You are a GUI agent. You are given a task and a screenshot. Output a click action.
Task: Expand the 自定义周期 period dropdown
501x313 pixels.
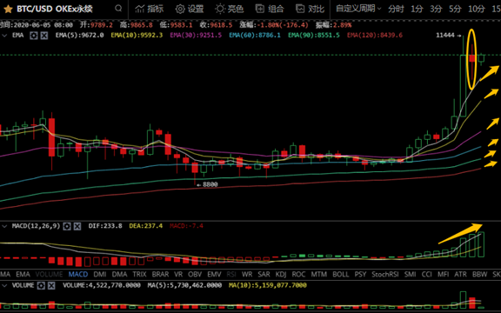click(x=358, y=9)
